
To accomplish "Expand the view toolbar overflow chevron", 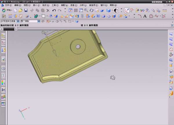I will (x=122, y=10).
